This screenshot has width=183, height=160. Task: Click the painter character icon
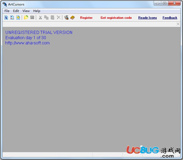[x=66, y=17]
